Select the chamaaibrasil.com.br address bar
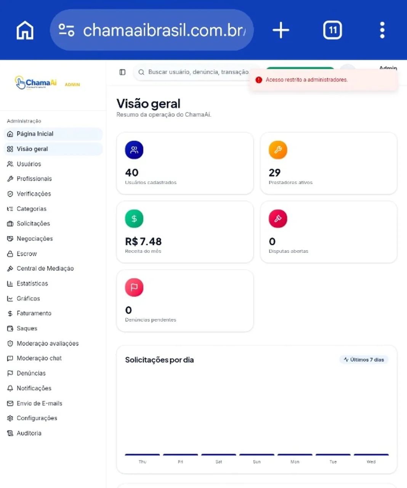 pos(152,30)
